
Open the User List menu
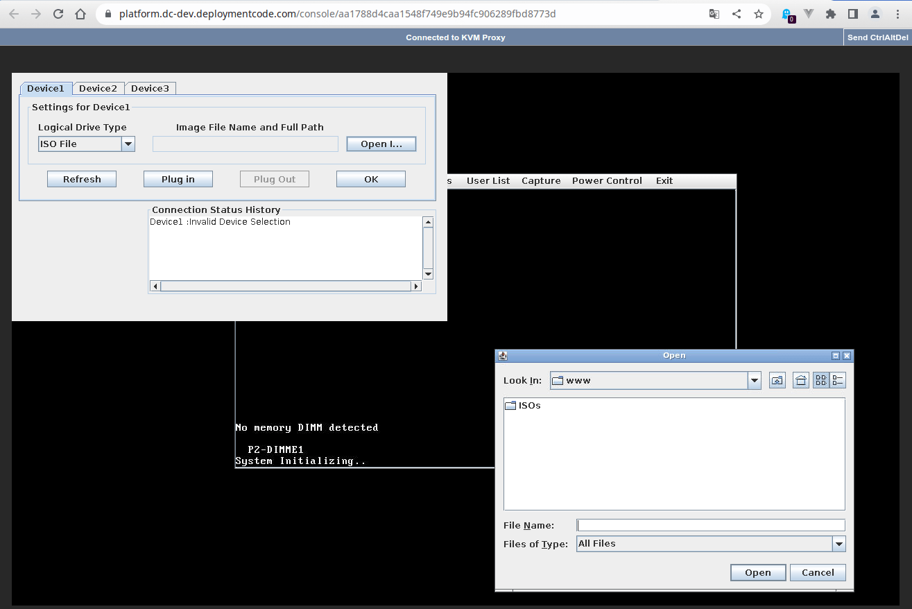pyautogui.click(x=488, y=180)
